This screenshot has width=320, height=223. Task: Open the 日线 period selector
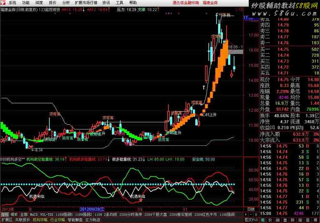coord(251,209)
